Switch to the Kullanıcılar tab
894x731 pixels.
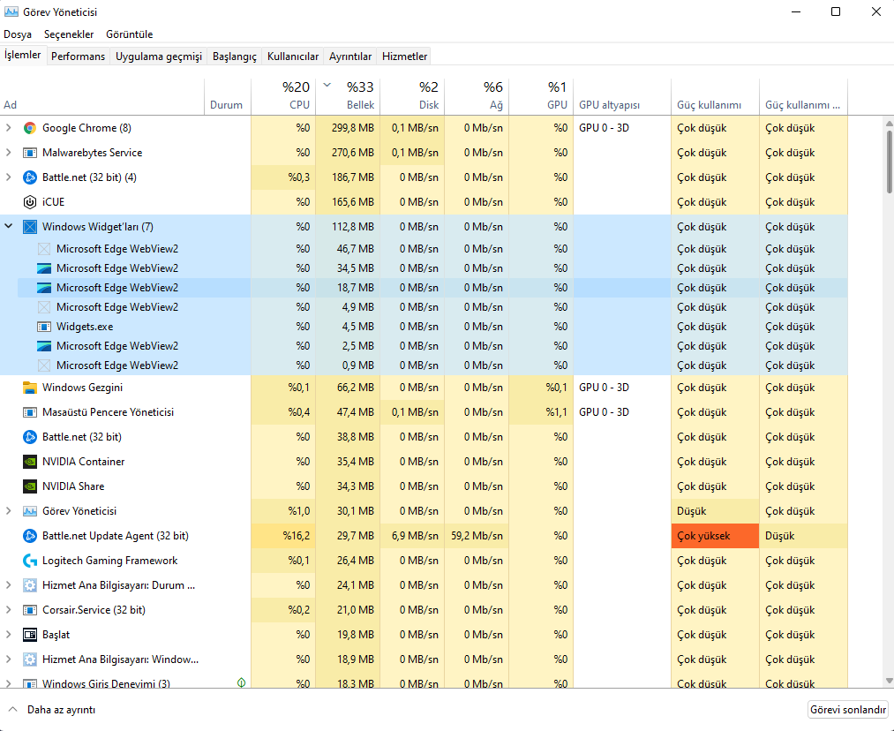[x=293, y=56]
